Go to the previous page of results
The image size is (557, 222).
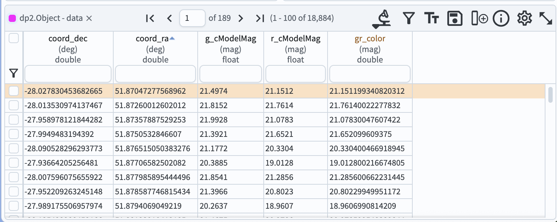170,18
